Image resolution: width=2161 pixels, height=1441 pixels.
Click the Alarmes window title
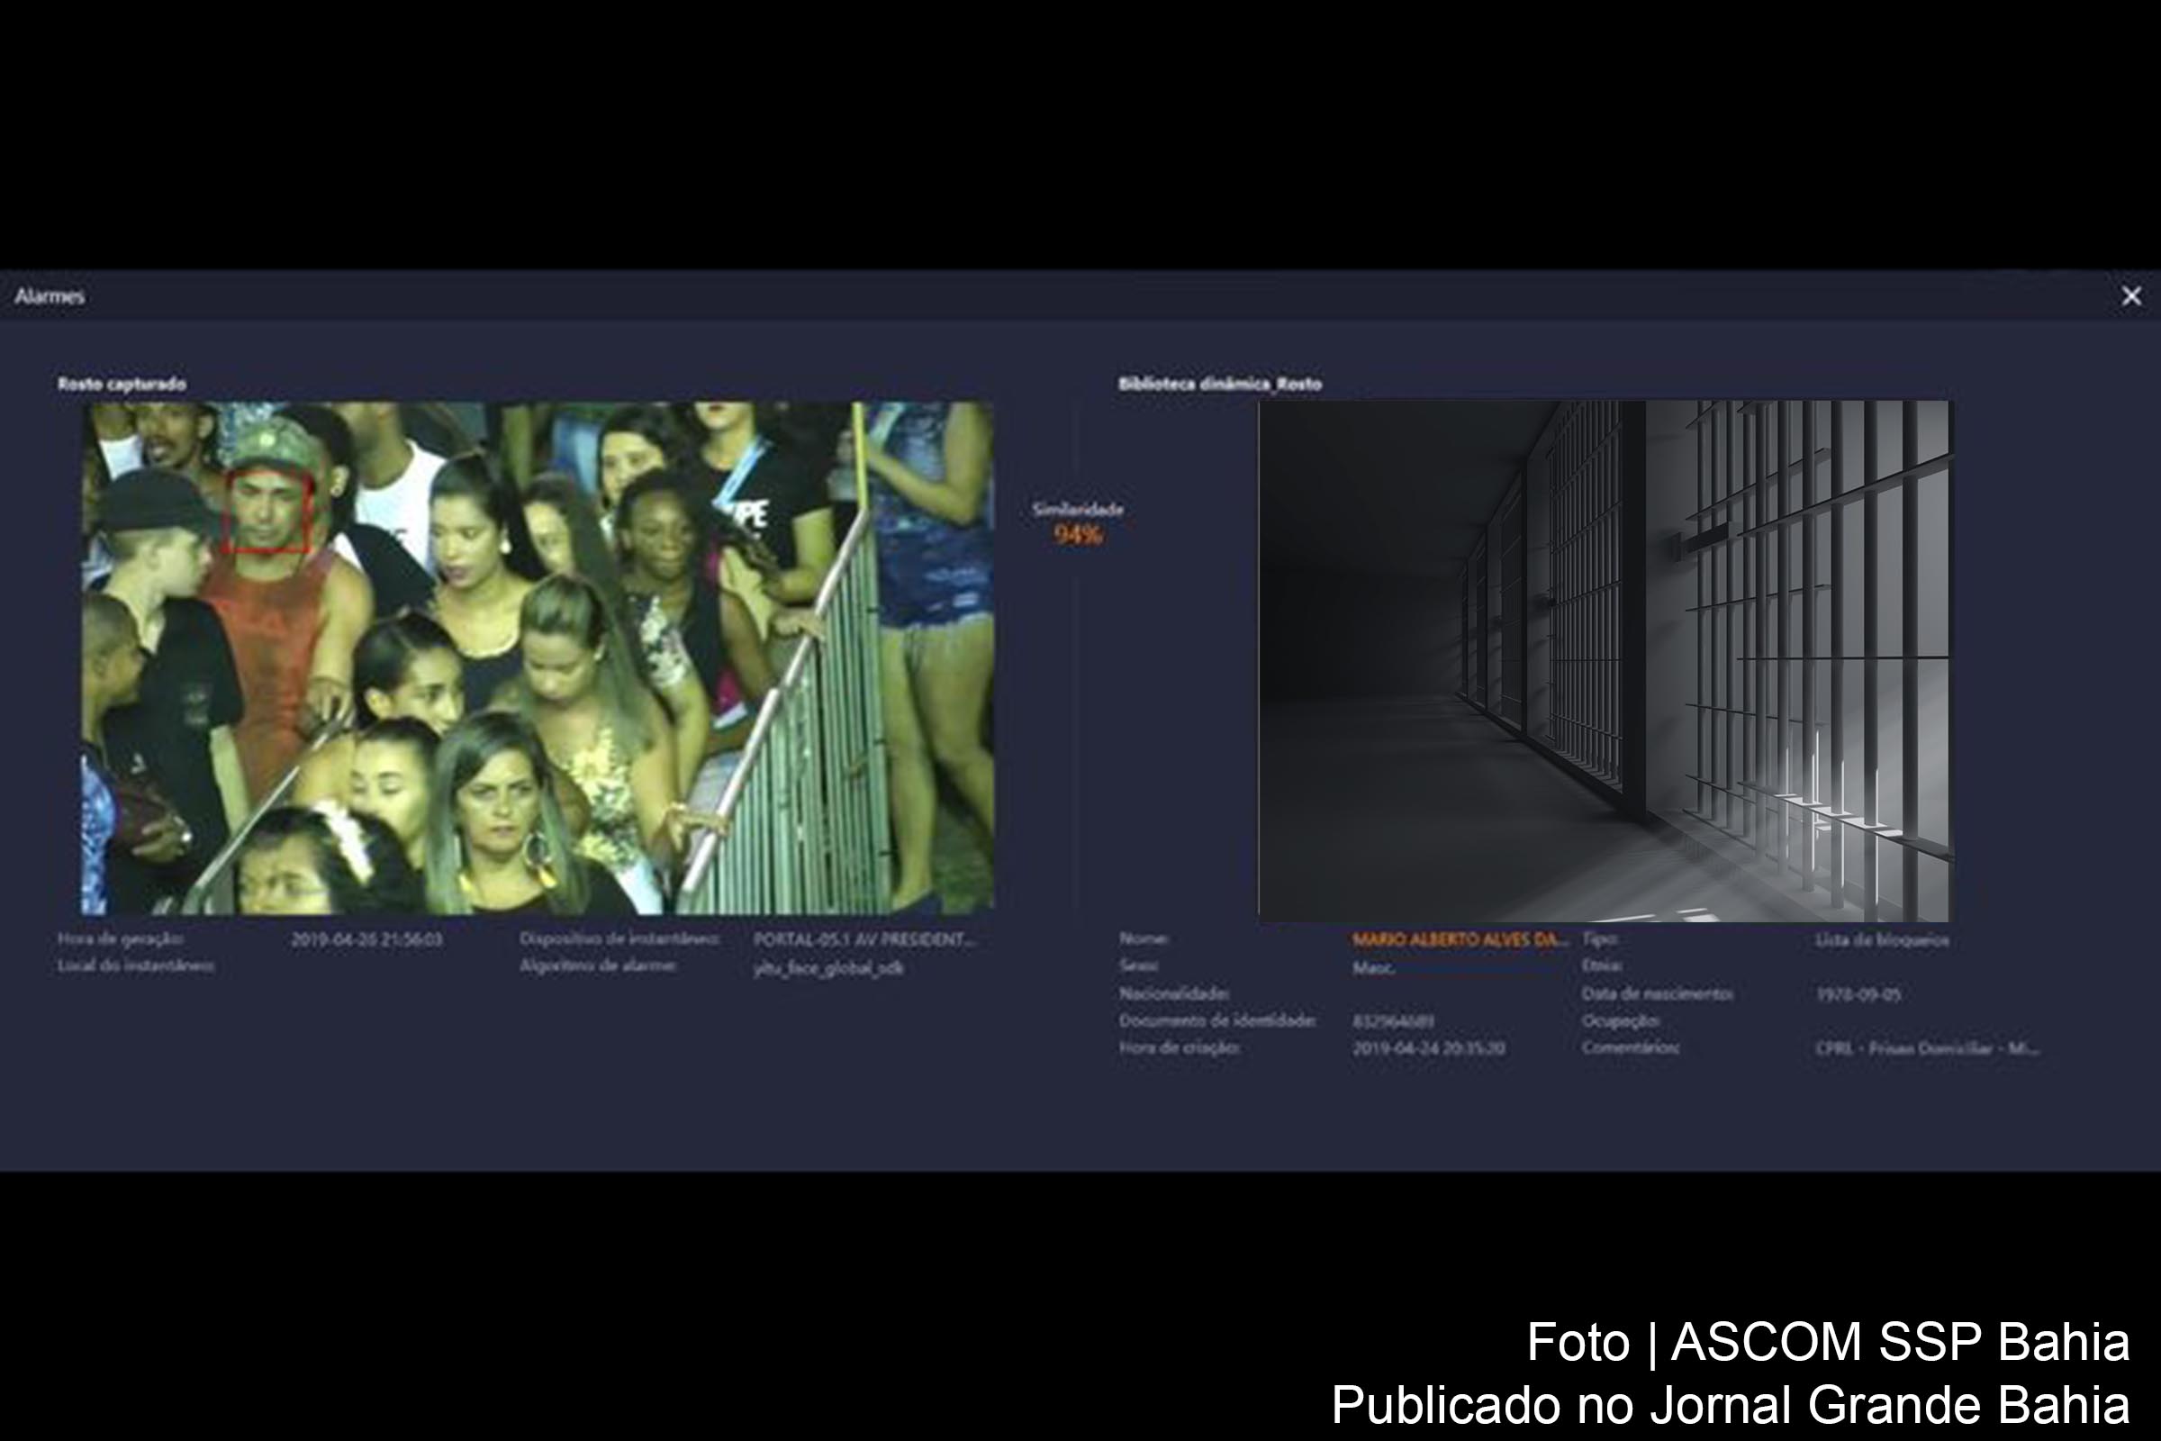(50, 296)
